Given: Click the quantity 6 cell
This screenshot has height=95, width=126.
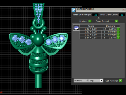Looking at the screenshot, I should tap(104, 38).
